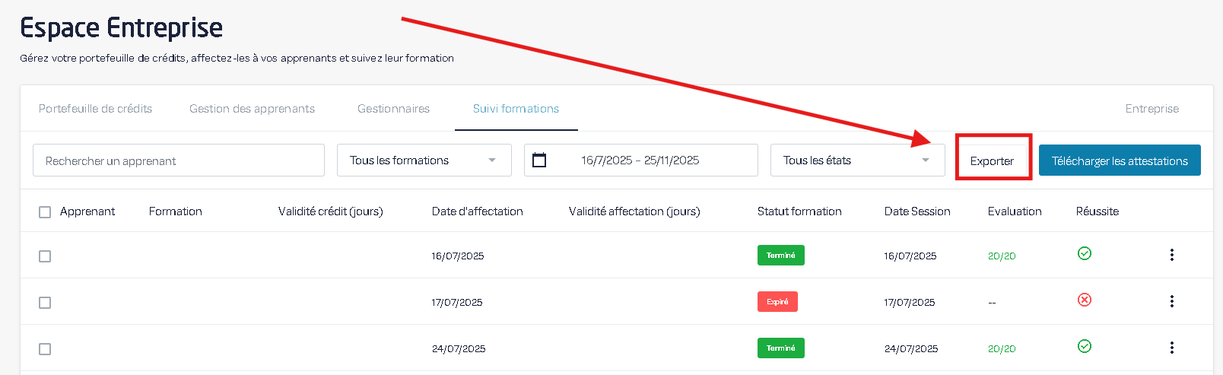Focus the Rechercher un apprenant search field
Screen dimensions: 1223x375
point(179,160)
